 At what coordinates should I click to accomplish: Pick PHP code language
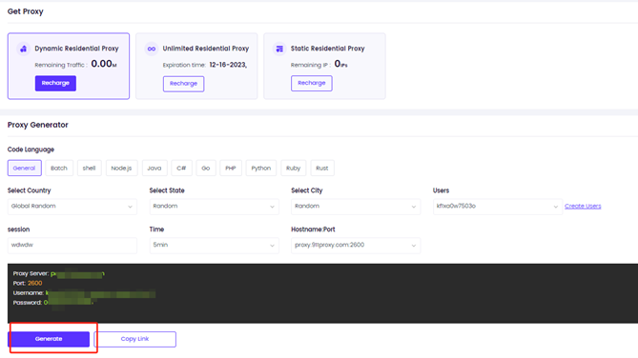tap(231, 169)
